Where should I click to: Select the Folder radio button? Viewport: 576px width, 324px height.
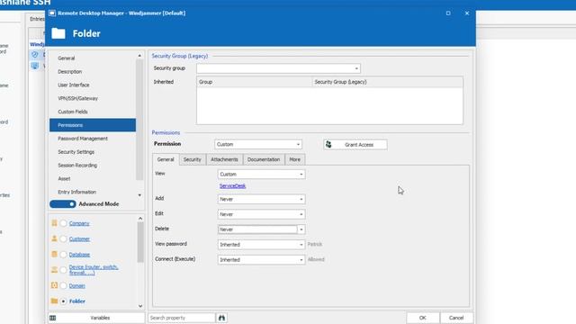click(x=64, y=301)
